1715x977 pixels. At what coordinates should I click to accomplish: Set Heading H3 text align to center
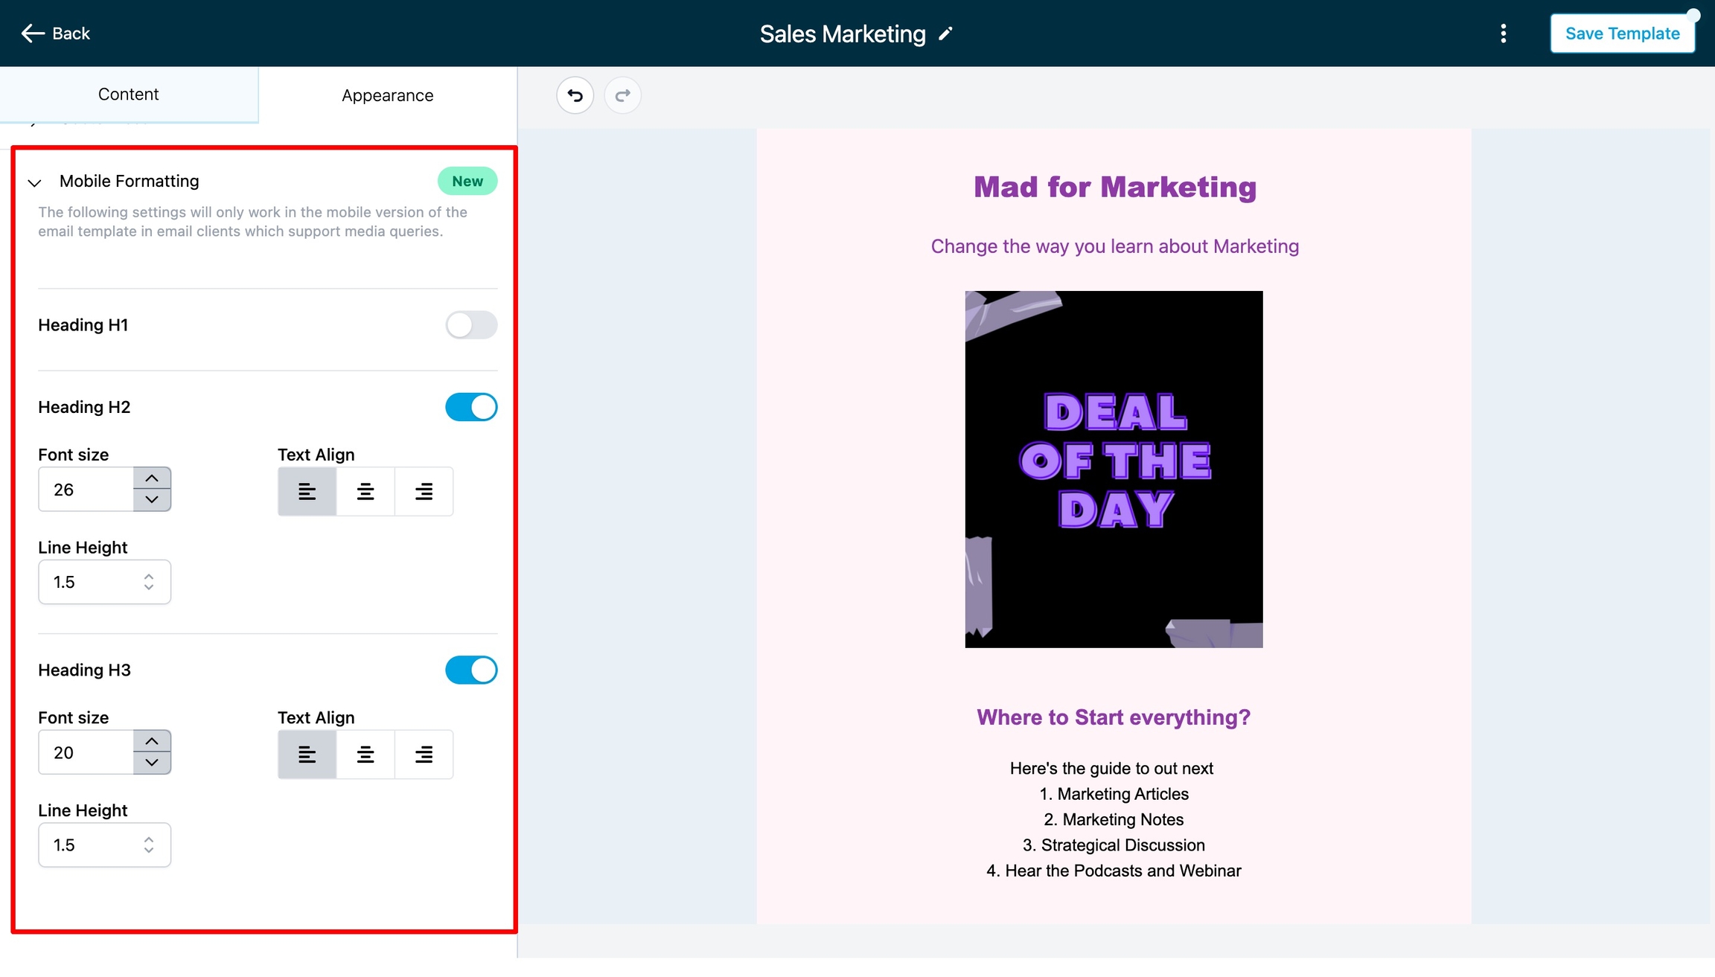365,755
